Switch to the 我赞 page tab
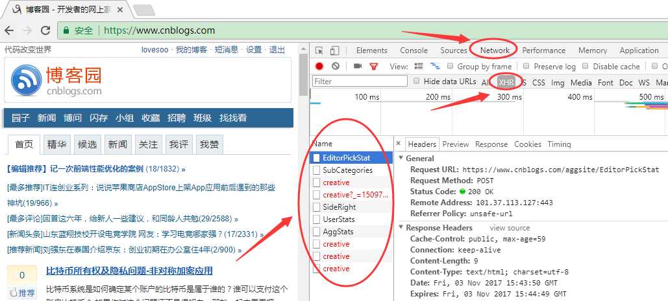Viewport: 668px width, 301px height. pyautogui.click(x=209, y=145)
